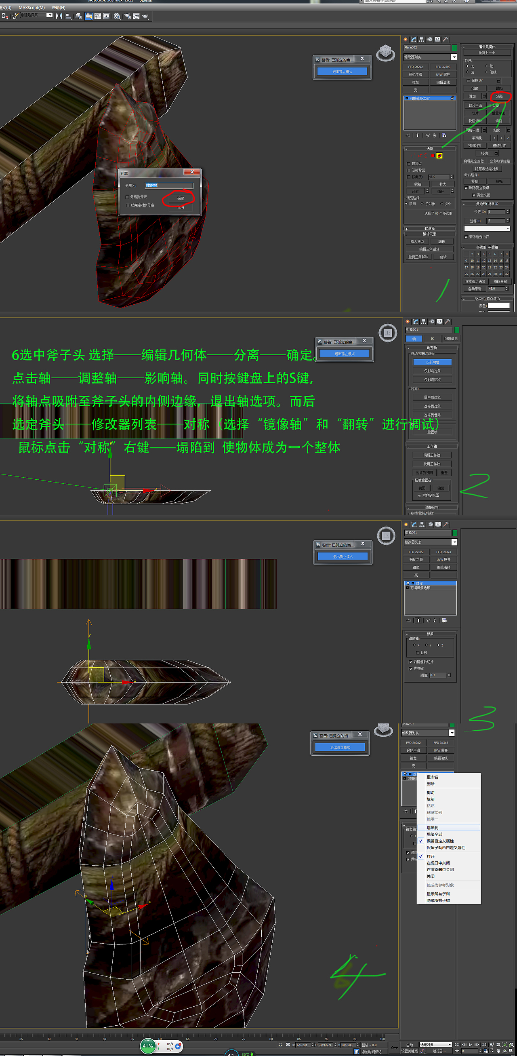Collapse the 工作轴 rollout
This screenshot has width=517, height=1056.
point(432,447)
